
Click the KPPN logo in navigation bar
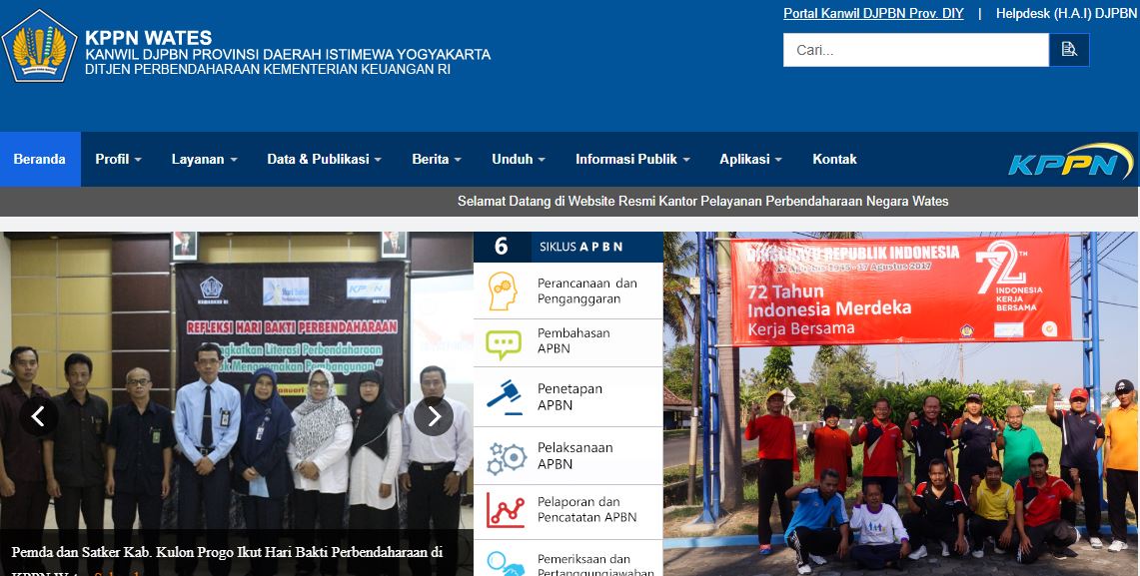(x=1071, y=162)
